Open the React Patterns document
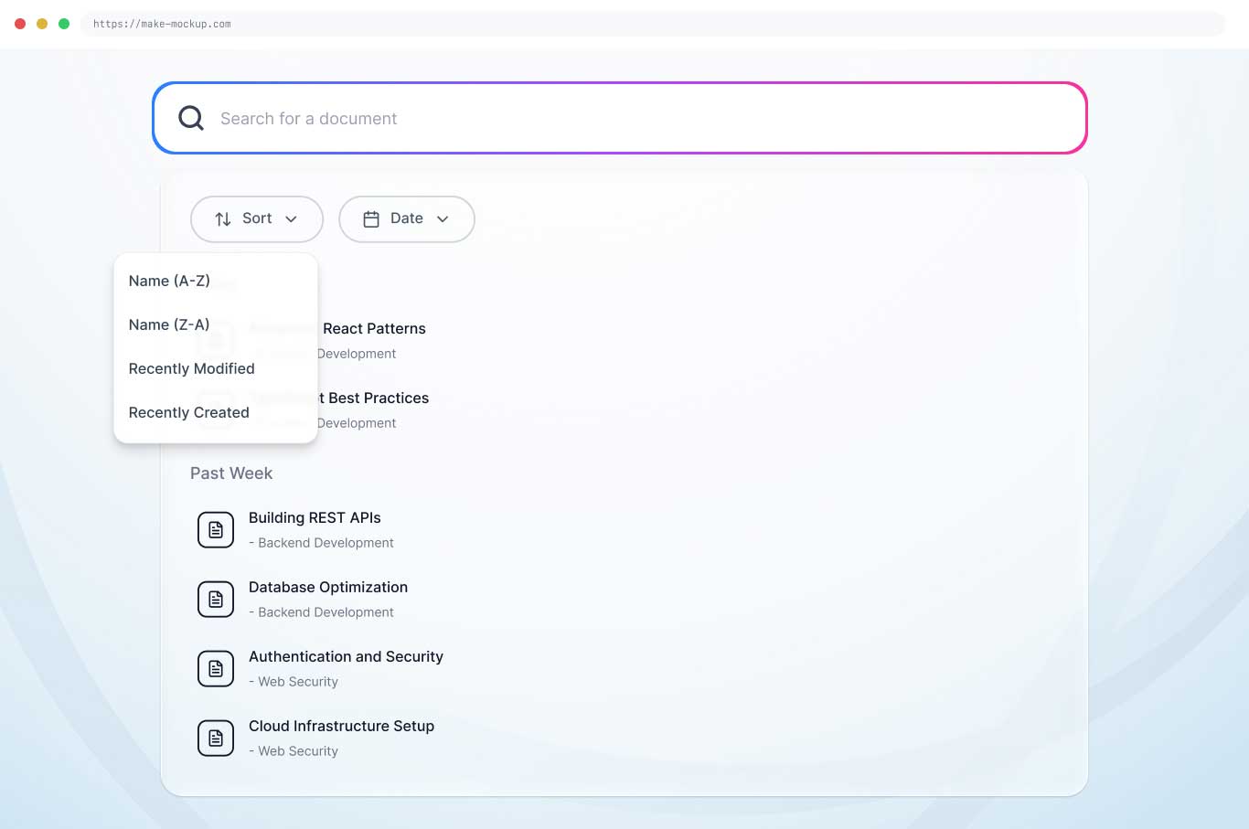This screenshot has width=1249, height=829. click(374, 328)
